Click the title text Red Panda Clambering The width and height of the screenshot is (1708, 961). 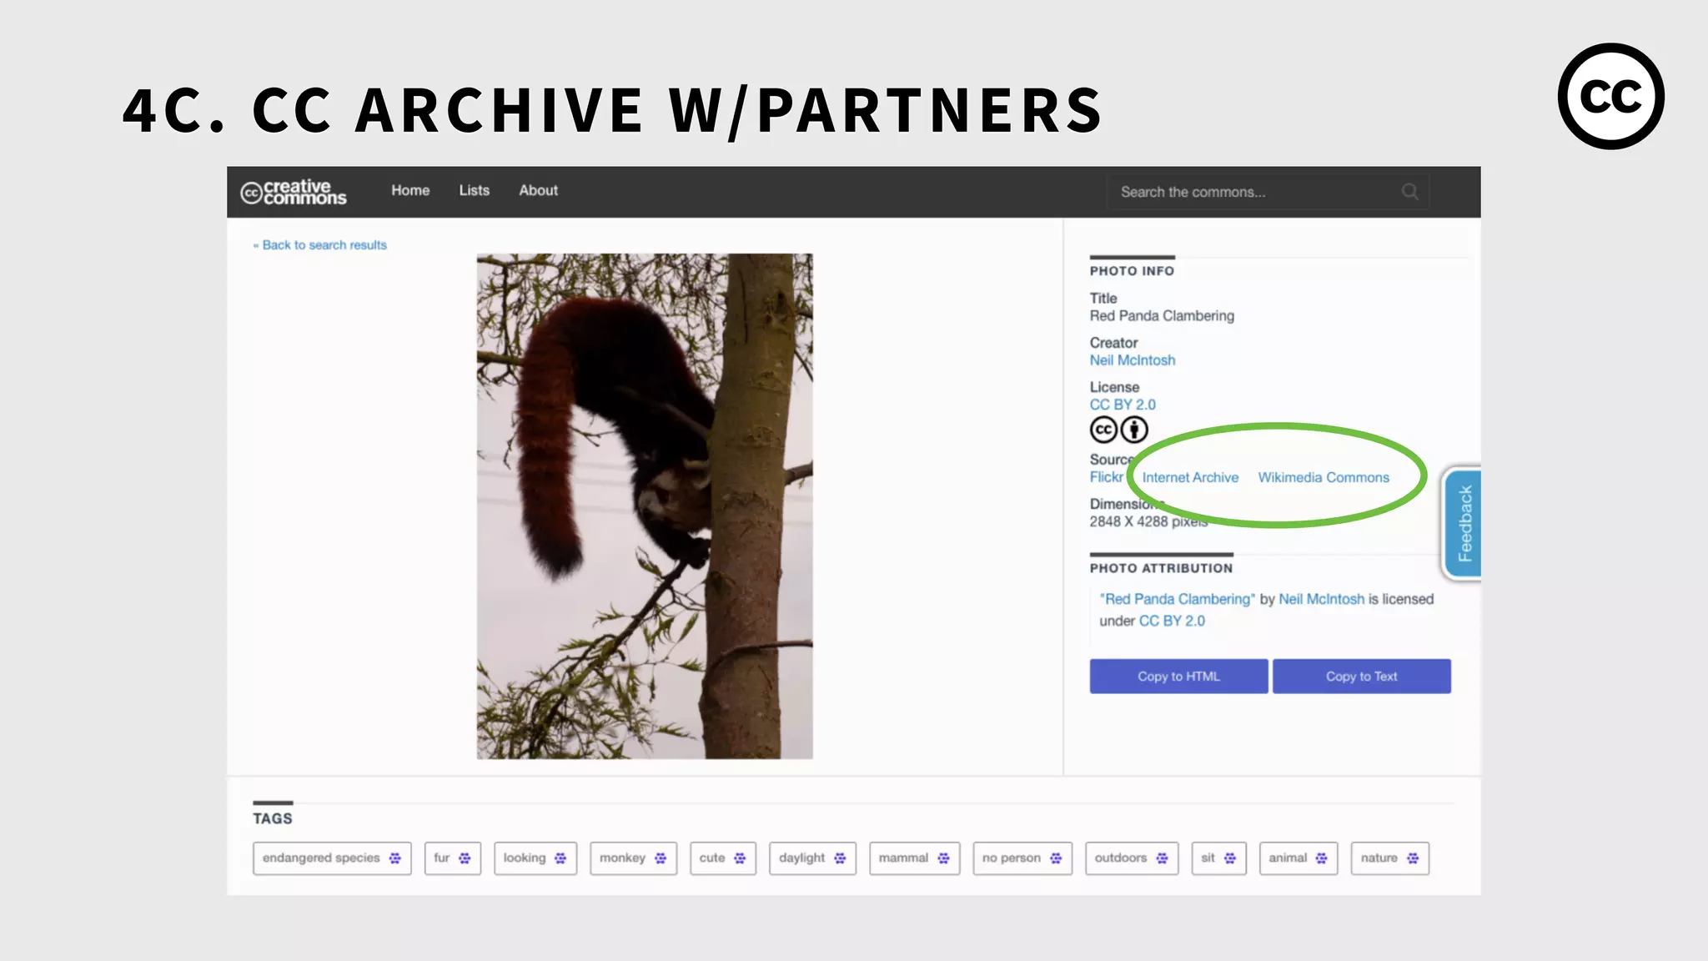tap(1162, 316)
